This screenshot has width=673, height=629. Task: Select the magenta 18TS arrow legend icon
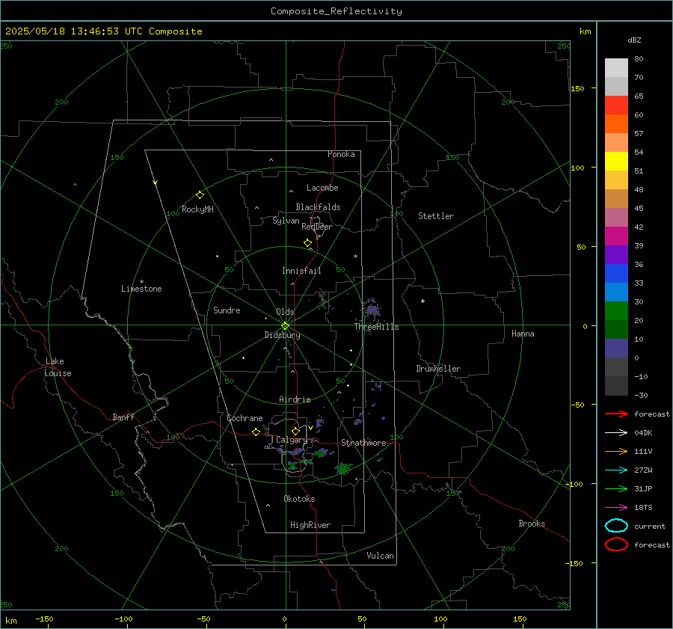(x=616, y=507)
